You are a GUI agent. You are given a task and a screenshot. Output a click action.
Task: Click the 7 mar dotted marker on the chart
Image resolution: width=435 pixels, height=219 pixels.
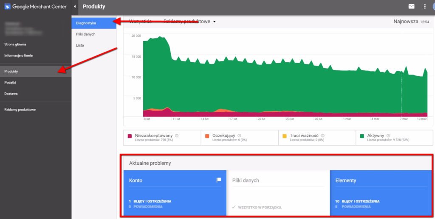401,94
